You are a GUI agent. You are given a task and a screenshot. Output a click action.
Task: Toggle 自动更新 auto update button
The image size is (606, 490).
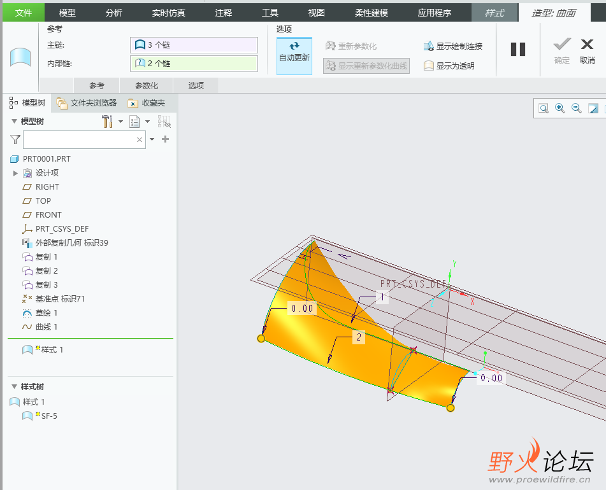[294, 56]
